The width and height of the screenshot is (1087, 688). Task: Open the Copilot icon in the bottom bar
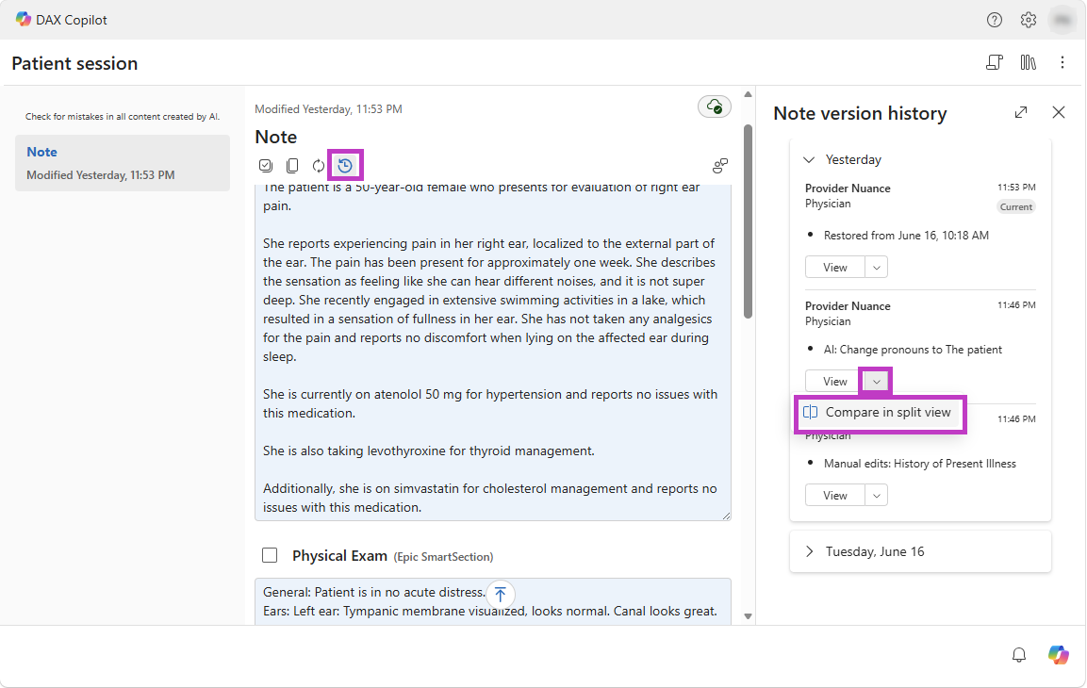coord(1058,655)
